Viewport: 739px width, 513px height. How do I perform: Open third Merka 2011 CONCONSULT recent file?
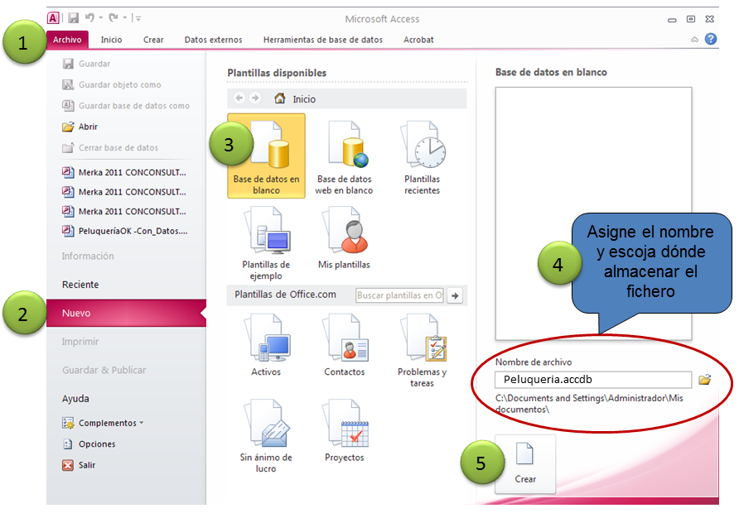(x=124, y=211)
